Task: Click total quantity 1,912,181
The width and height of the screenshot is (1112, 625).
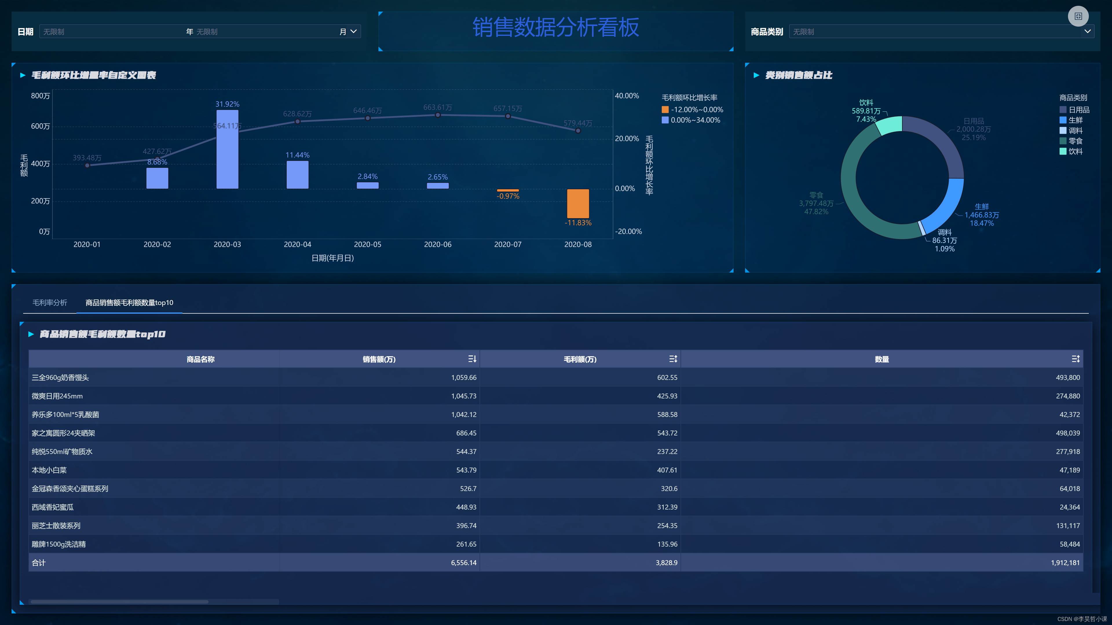Action: tap(1065, 563)
